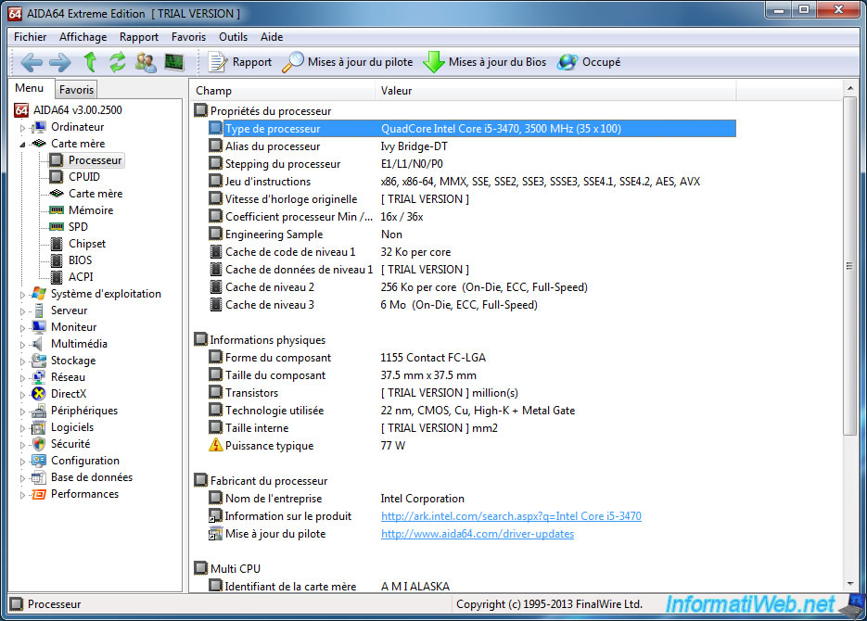Click the green download BIOS update icon

click(x=434, y=62)
